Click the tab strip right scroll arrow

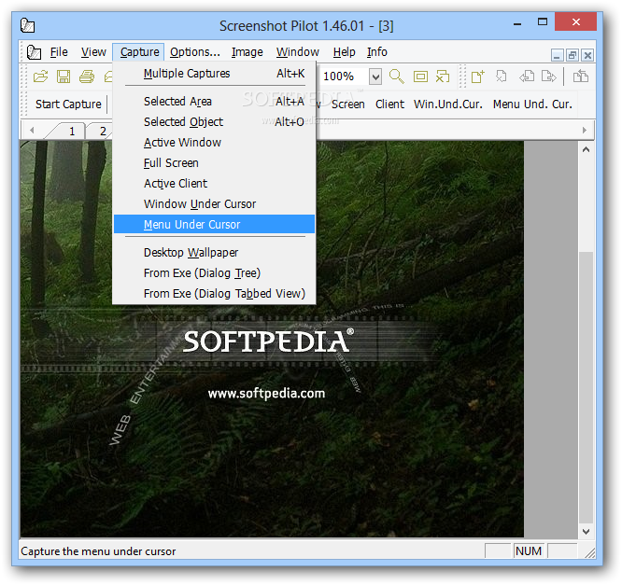[x=584, y=130]
